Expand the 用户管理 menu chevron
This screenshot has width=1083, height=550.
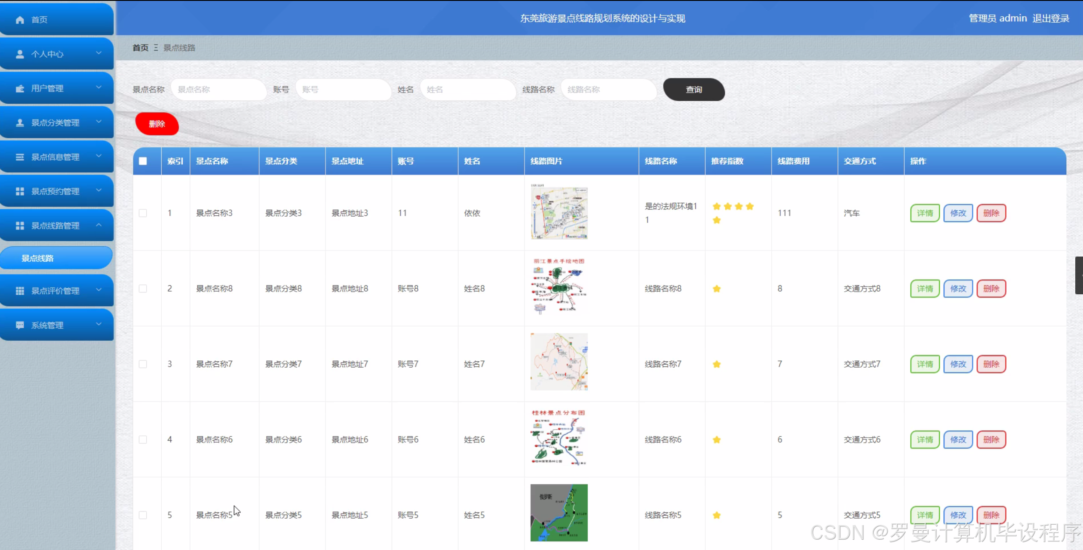pos(99,88)
